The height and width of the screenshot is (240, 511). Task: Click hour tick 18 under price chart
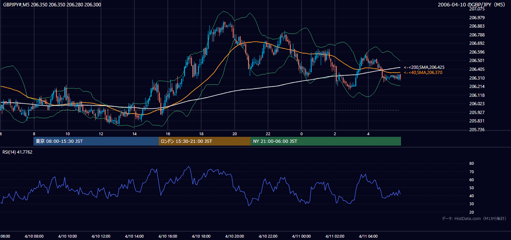pyautogui.click(x=201, y=134)
